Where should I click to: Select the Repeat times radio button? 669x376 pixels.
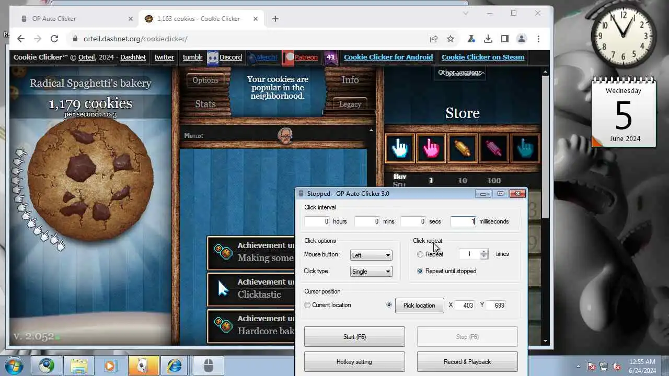pyautogui.click(x=420, y=254)
